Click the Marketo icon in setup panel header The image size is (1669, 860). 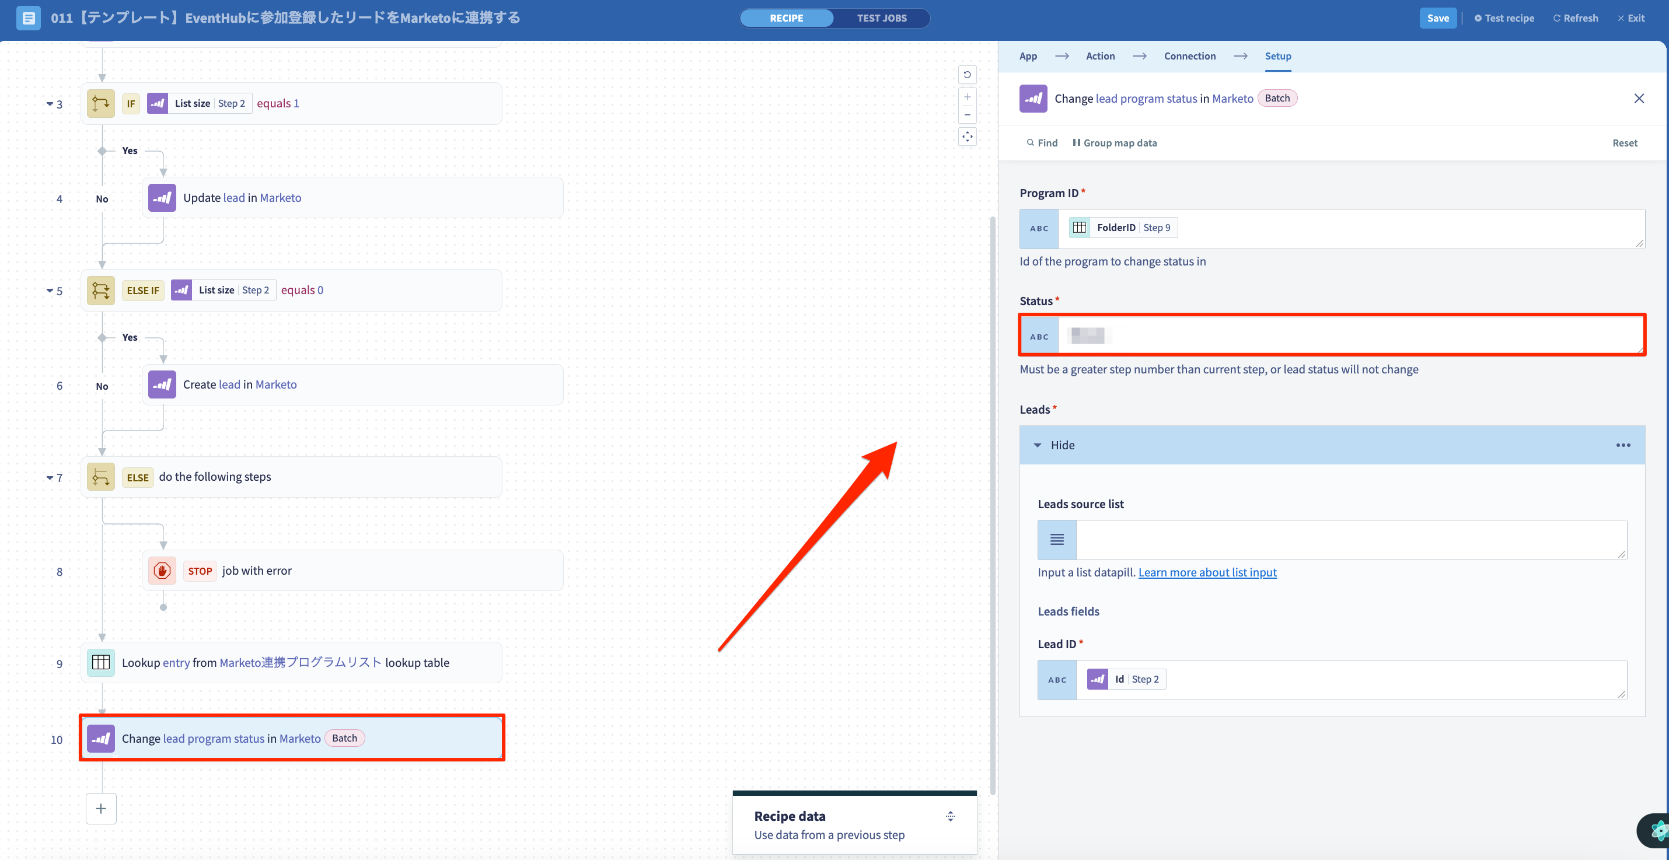point(1033,99)
